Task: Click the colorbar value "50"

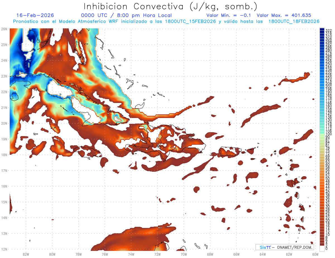Action: pos(328,179)
